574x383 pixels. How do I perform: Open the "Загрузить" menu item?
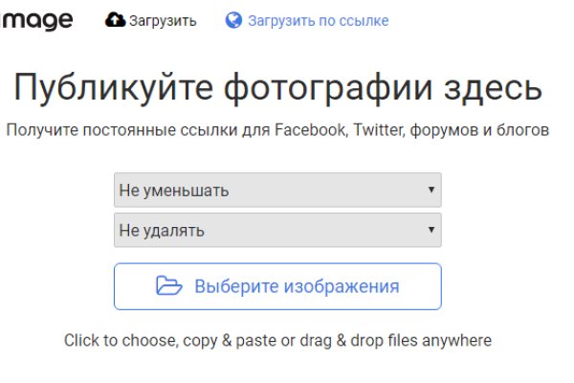[163, 20]
